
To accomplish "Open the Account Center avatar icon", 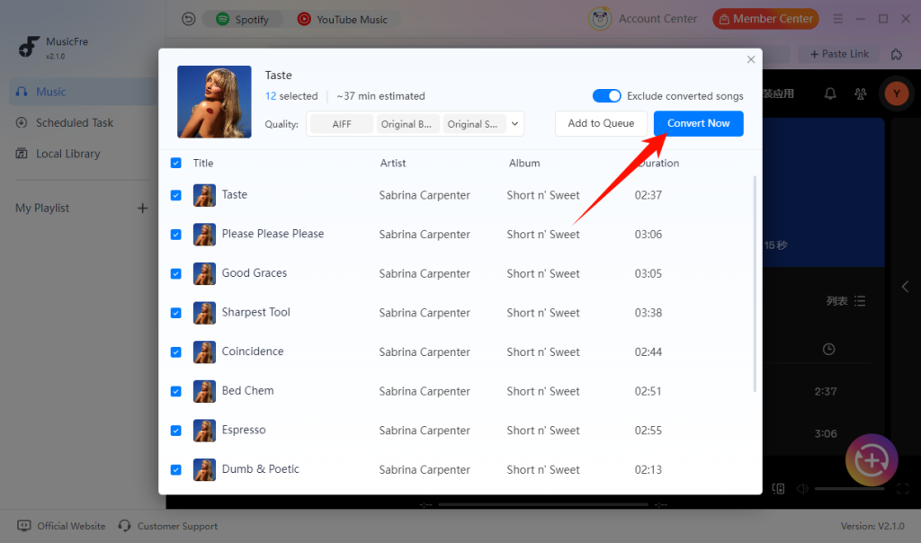I will [600, 19].
